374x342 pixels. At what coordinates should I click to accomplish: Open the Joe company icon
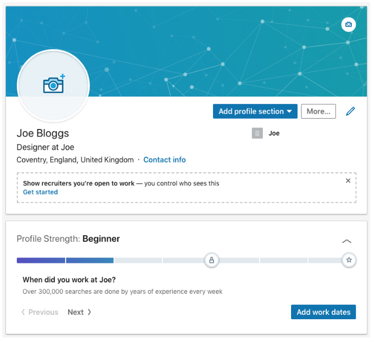click(257, 133)
